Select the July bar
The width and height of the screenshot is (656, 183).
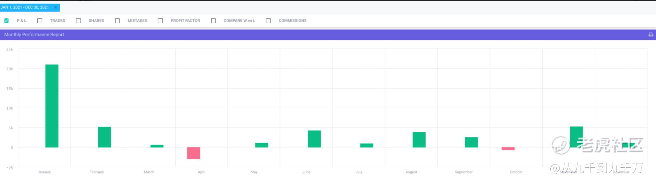[367, 145]
